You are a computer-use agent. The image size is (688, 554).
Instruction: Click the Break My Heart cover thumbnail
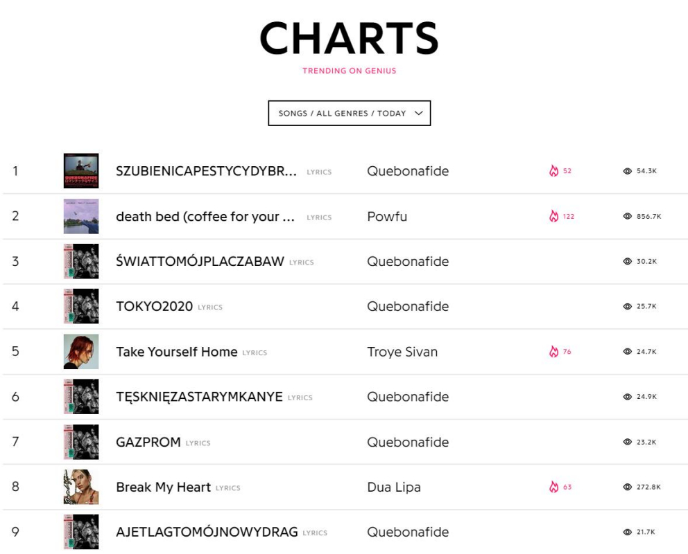pyautogui.click(x=81, y=488)
